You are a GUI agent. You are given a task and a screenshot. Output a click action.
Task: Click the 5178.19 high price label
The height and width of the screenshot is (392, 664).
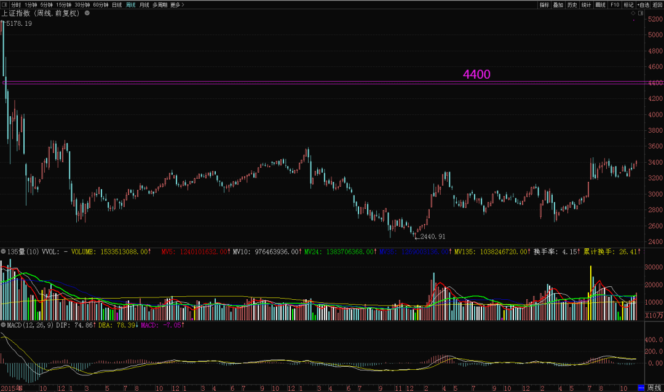pyautogui.click(x=19, y=24)
